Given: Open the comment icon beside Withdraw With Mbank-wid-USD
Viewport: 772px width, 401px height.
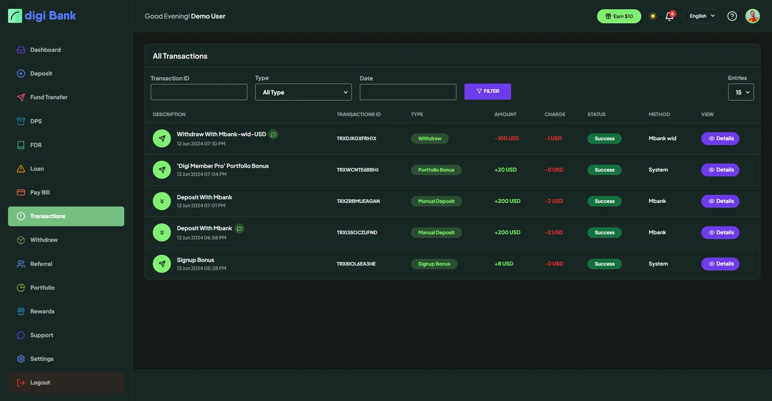Looking at the screenshot, I should (273, 135).
